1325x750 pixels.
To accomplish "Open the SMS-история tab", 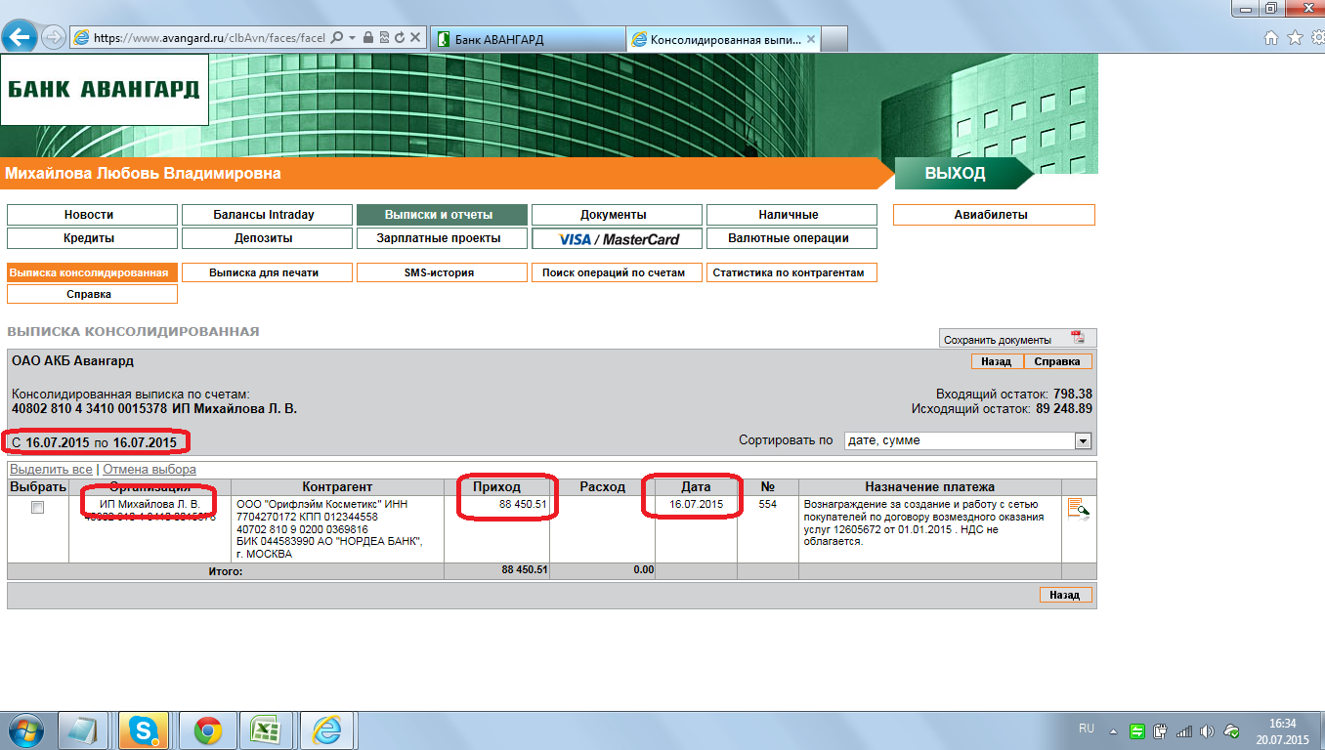I will tap(442, 272).
